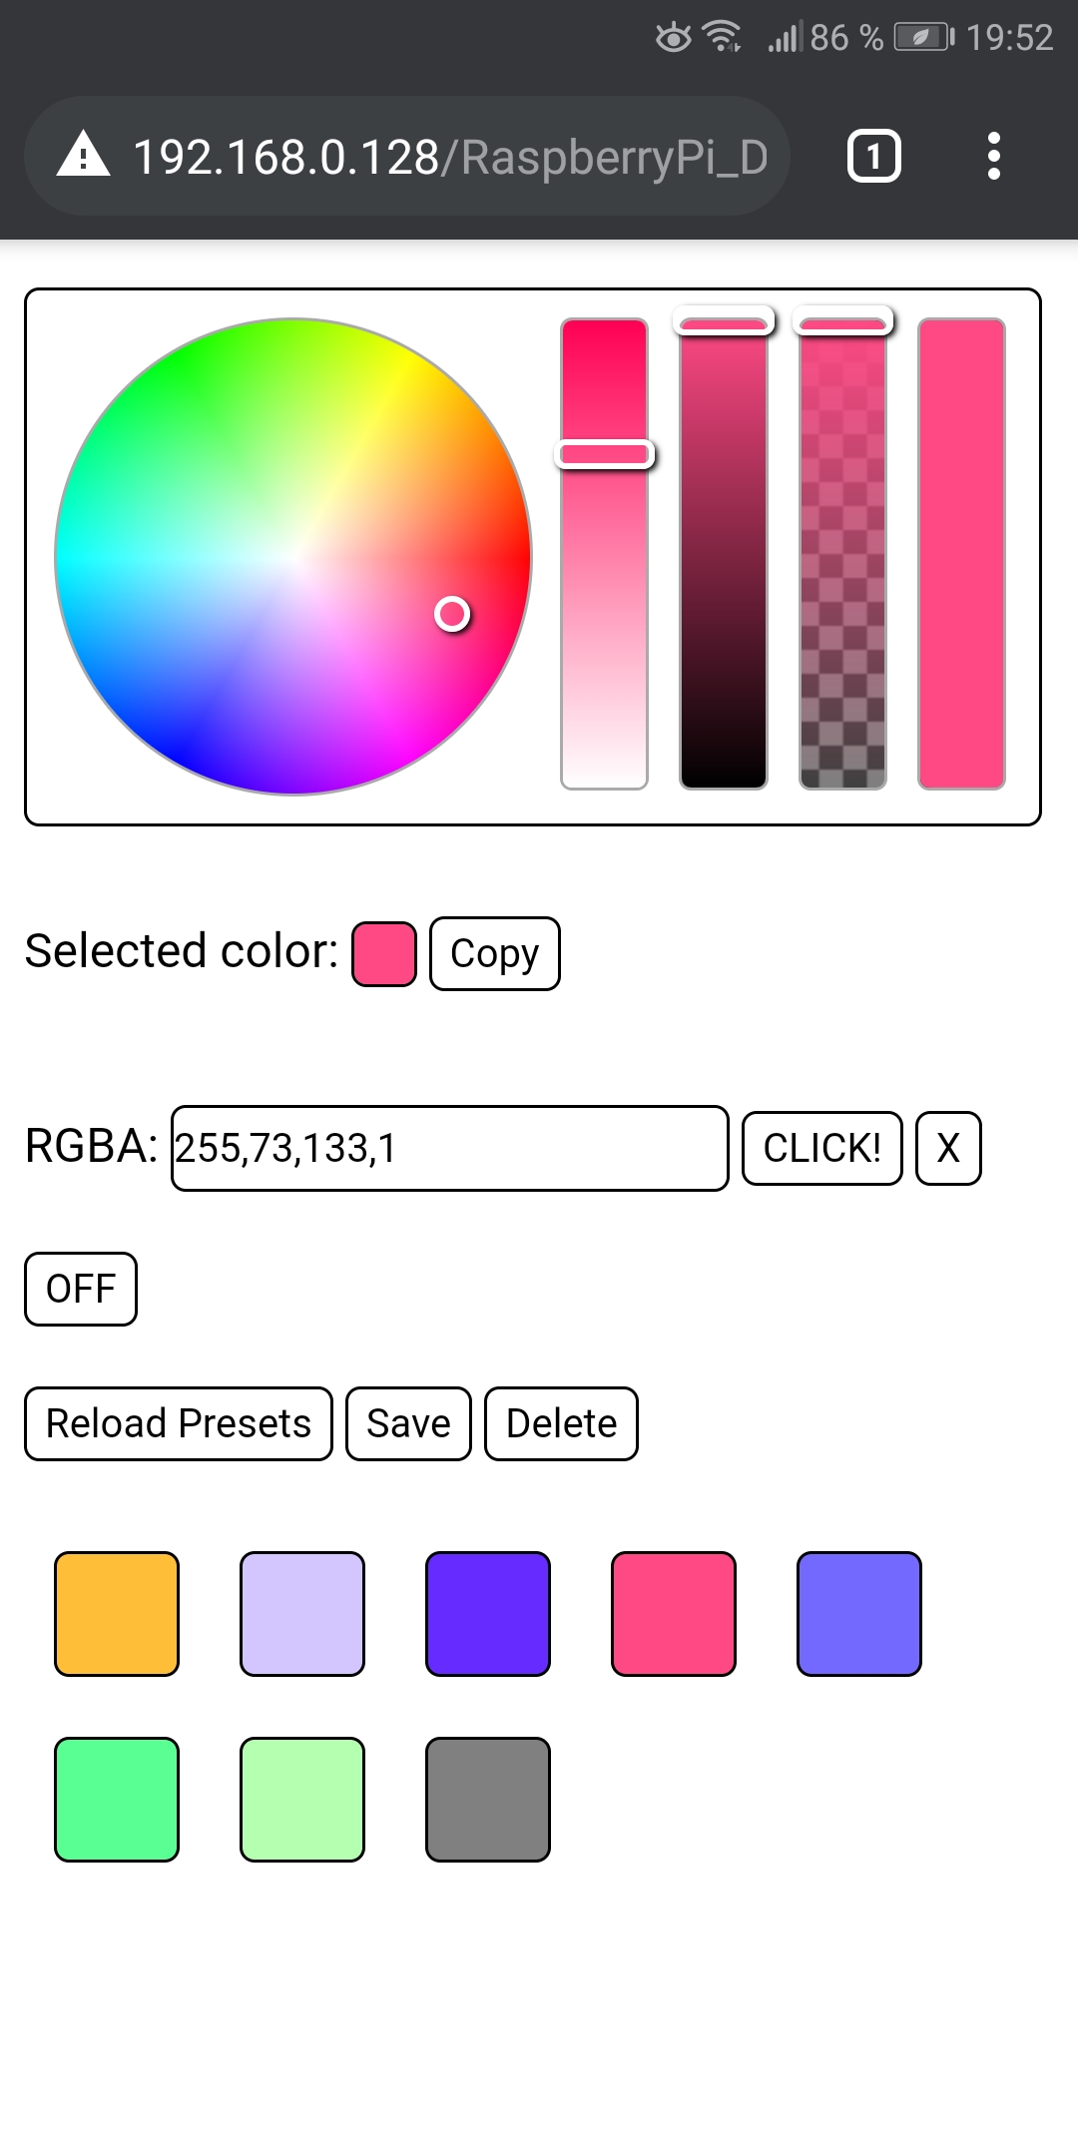Turn the lights OFF

tap(81, 1289)
